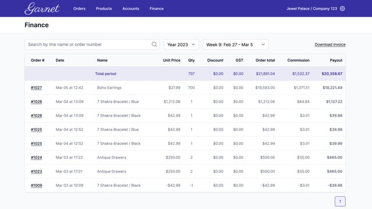
Task: Click the Download invoice link
Action: pos(330,45)
